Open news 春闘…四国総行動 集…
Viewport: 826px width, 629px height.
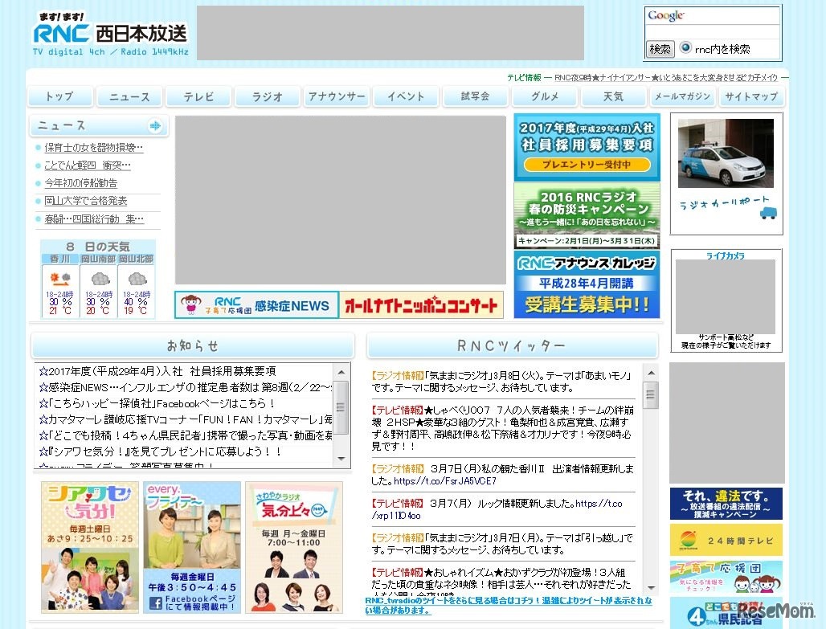point(94,219)
